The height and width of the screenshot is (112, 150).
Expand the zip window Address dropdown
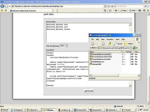tap(130, 48)
